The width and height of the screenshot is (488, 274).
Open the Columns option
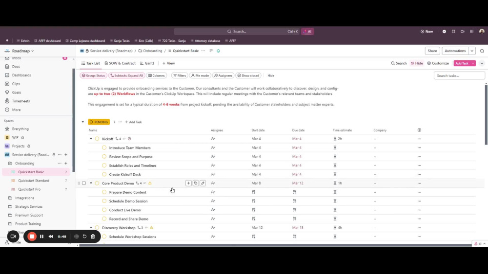tap(157, 75)
